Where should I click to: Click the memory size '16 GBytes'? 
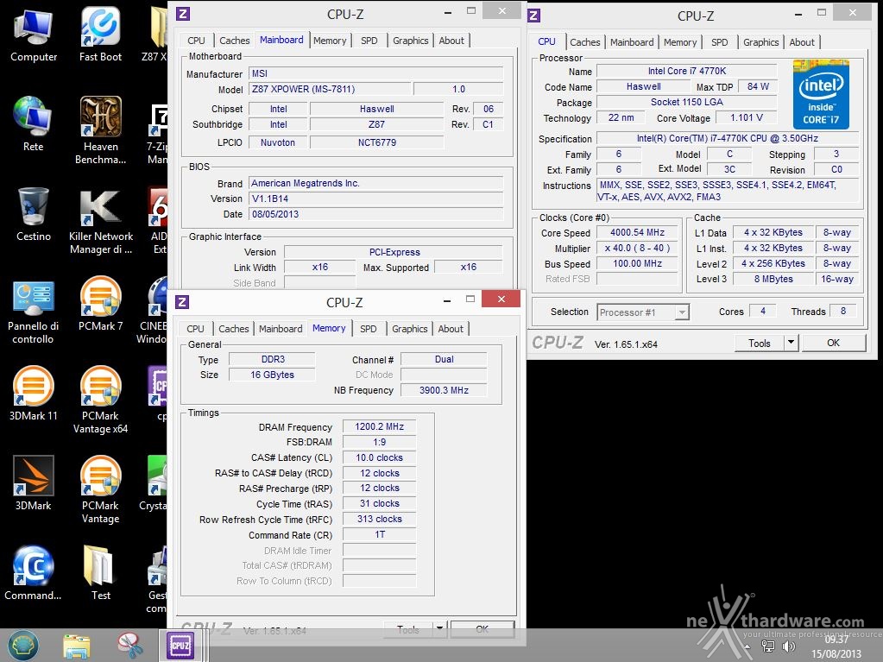272,375
